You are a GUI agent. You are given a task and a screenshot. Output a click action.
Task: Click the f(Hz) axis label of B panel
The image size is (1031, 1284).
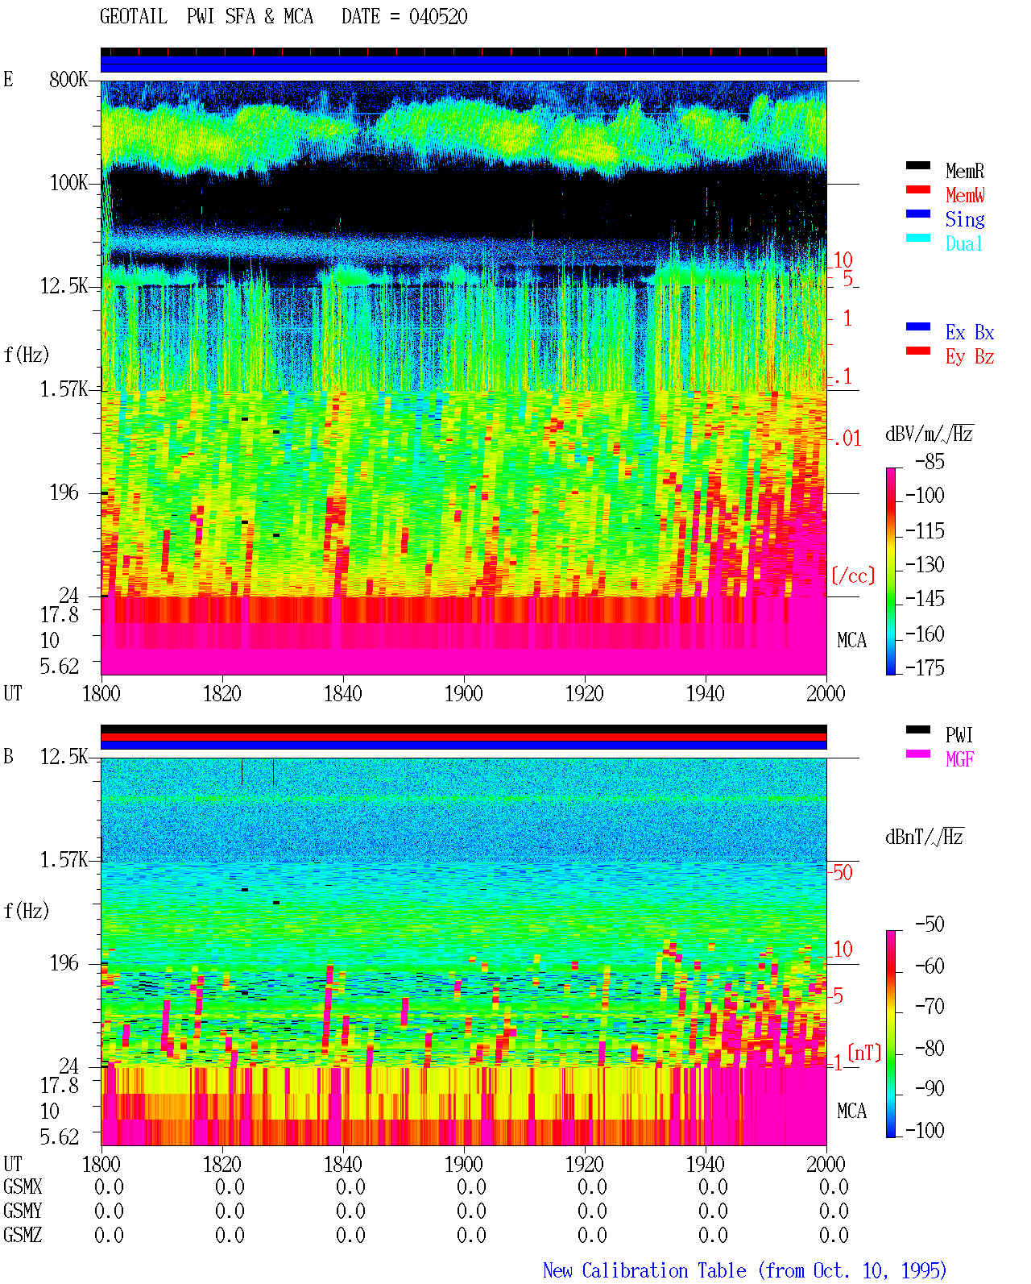[x=27, y=911]
